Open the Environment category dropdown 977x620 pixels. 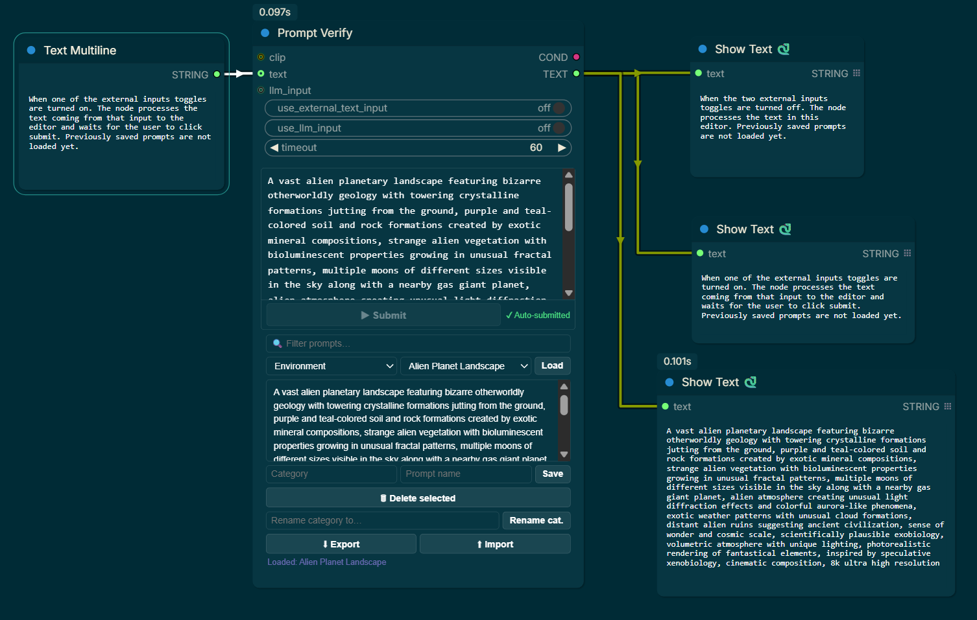(332, 366)
